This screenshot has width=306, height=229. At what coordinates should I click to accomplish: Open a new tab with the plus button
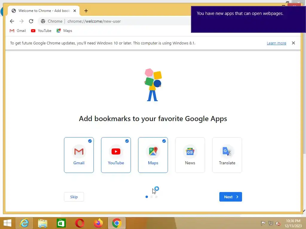tap(86, 11)
